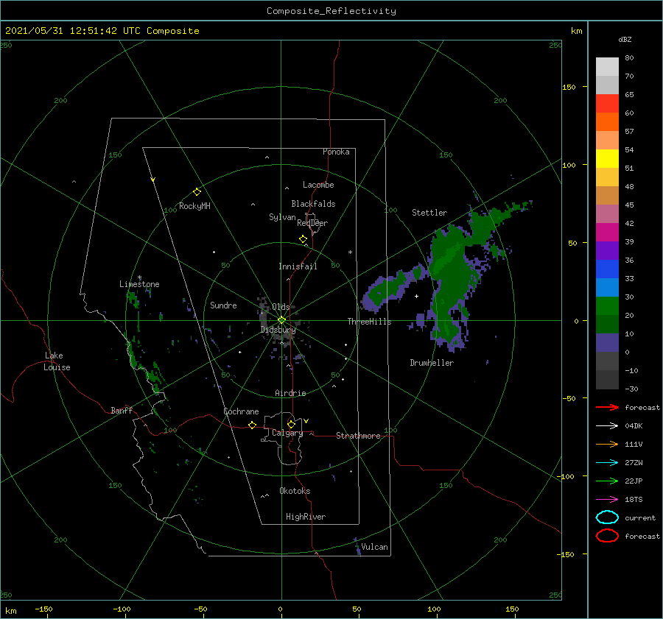Screen dimensions: 663x619
Task: Click the Limestone label
Action: pos(139,284)
